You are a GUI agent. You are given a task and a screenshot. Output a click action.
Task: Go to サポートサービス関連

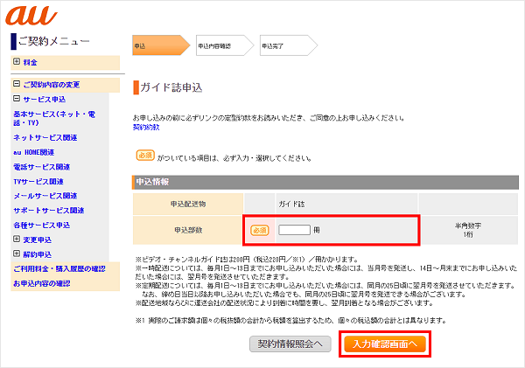click(49, 211)
